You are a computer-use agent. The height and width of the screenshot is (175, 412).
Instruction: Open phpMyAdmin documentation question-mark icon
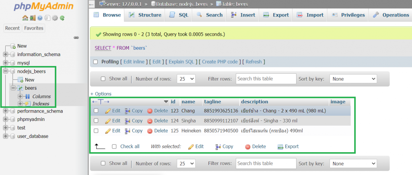tap(40, 18)
